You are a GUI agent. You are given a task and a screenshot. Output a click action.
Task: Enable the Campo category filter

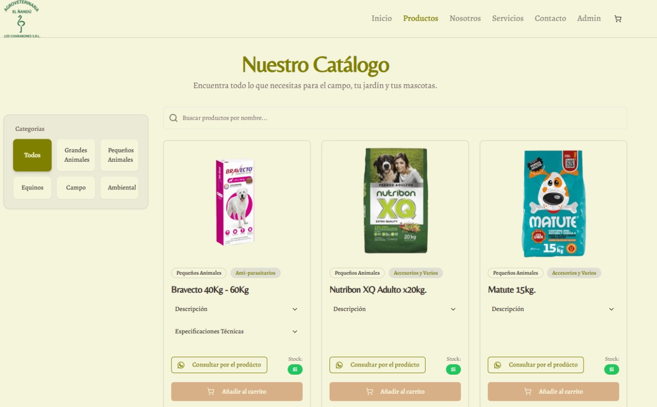point(75,187)
